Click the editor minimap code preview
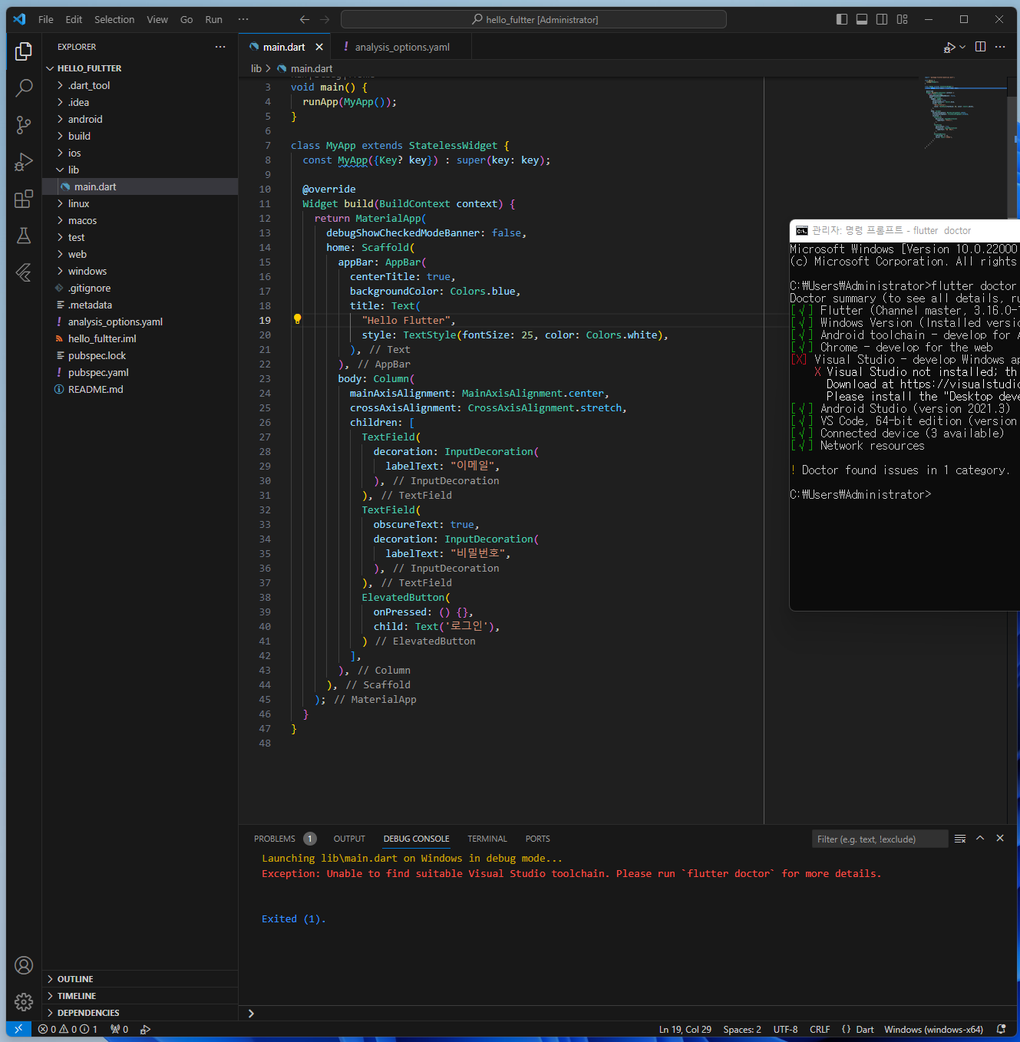Image resolution: width=1020 pixels, height=1042 pixels. point(966,111)
